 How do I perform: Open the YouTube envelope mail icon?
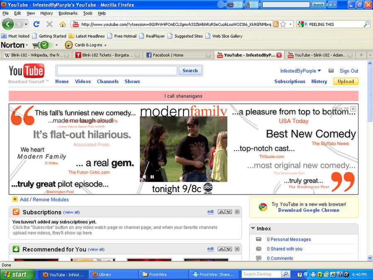point(331,71)
